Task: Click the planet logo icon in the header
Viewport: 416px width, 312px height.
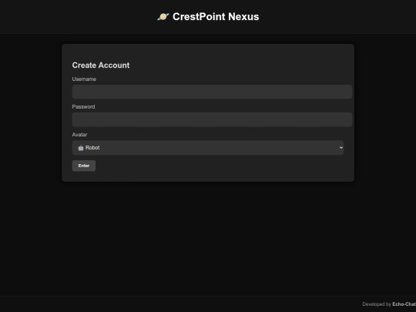Action: [x=163, y=17]
